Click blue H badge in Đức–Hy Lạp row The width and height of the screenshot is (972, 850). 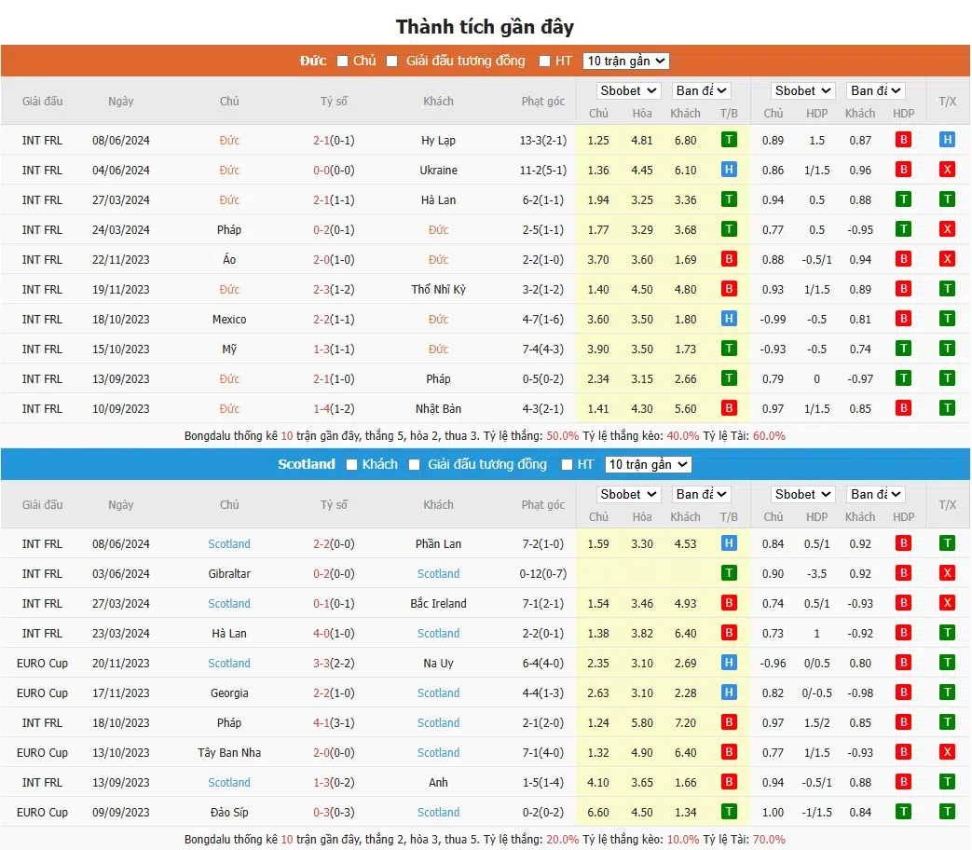(947, 140)
